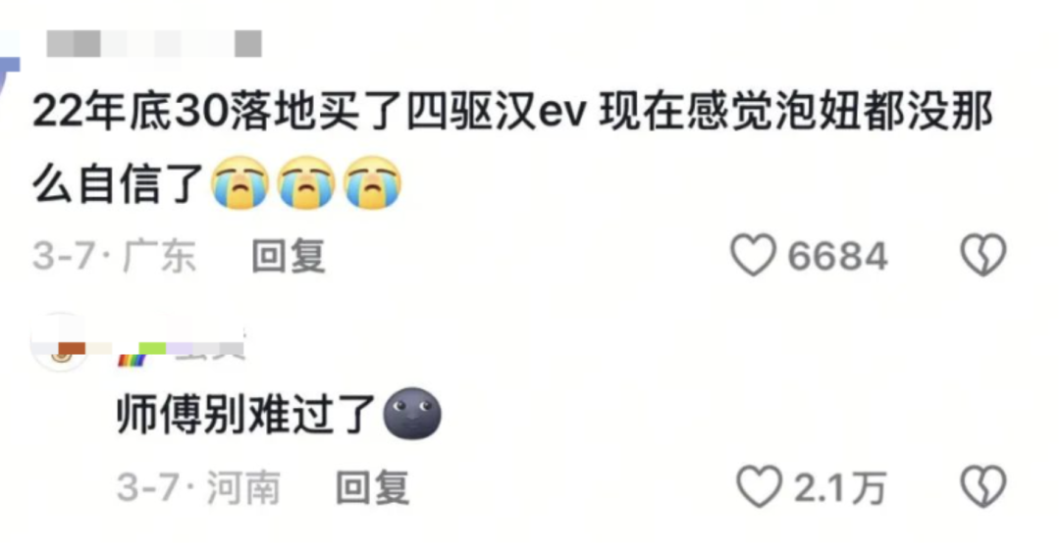The height and width of the screenshot is (553, 1060).
Task: Tap broken-heart dislike on the 6684-like comment
Action: [x=983, y=255]
